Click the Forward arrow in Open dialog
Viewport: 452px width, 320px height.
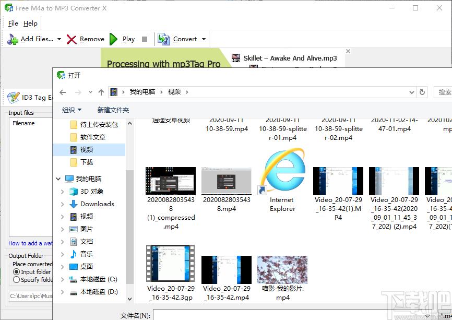[x=78, y=92]
